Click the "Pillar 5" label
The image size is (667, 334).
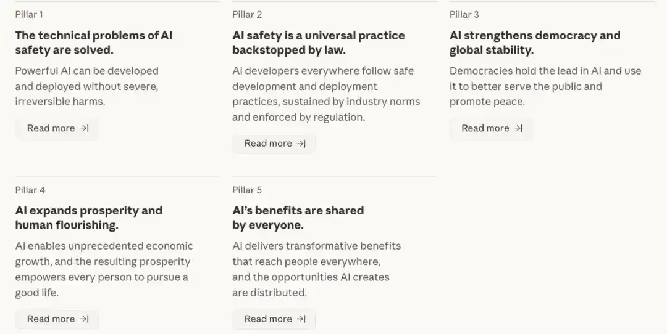coord(247,190)
